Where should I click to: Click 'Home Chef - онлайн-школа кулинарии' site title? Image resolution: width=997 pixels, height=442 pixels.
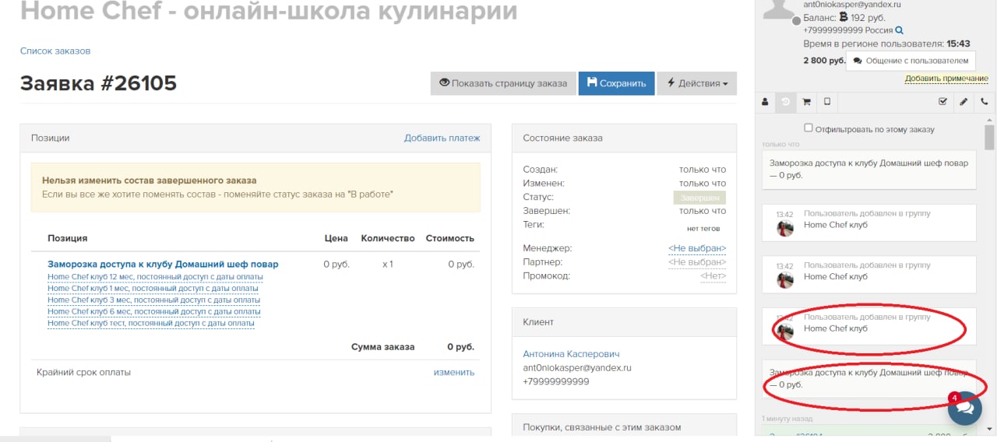point(268,11)
